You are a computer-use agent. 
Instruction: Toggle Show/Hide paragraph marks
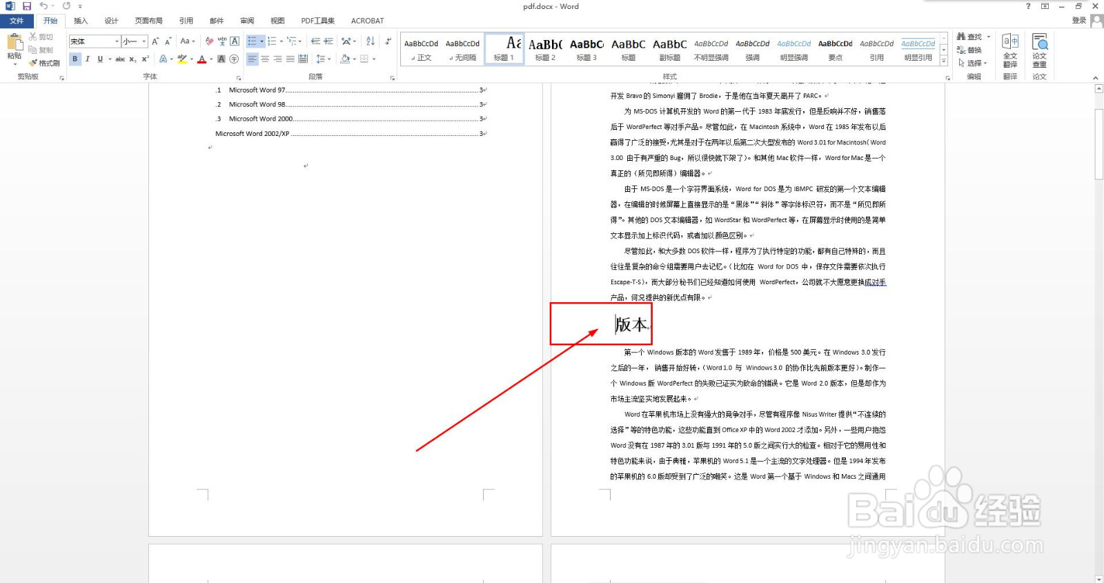pos(388,41)
